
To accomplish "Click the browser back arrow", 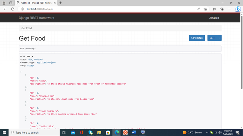I will coord(5,9).
